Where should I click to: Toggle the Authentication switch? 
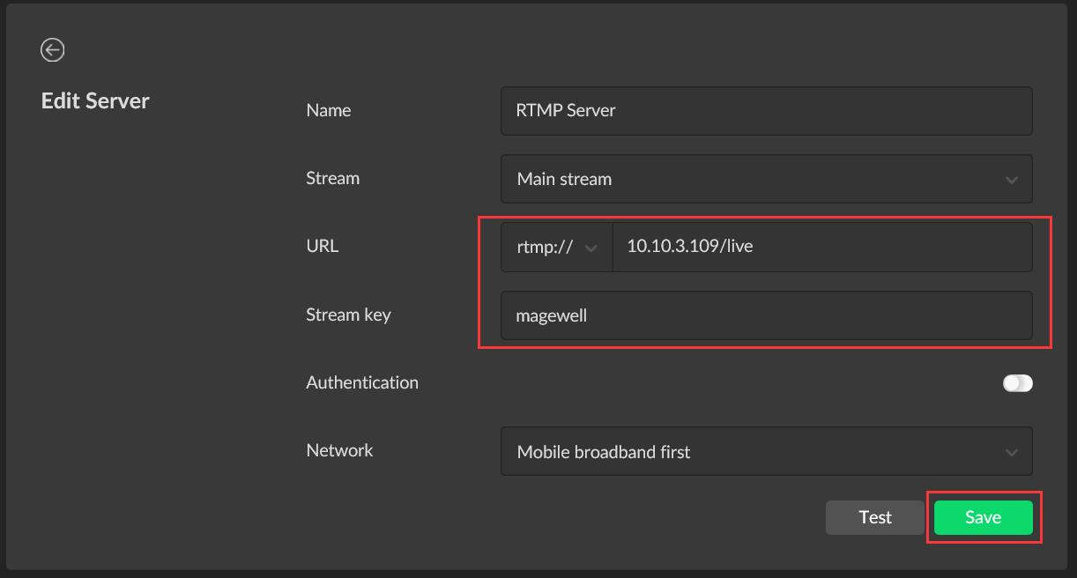1017,383
